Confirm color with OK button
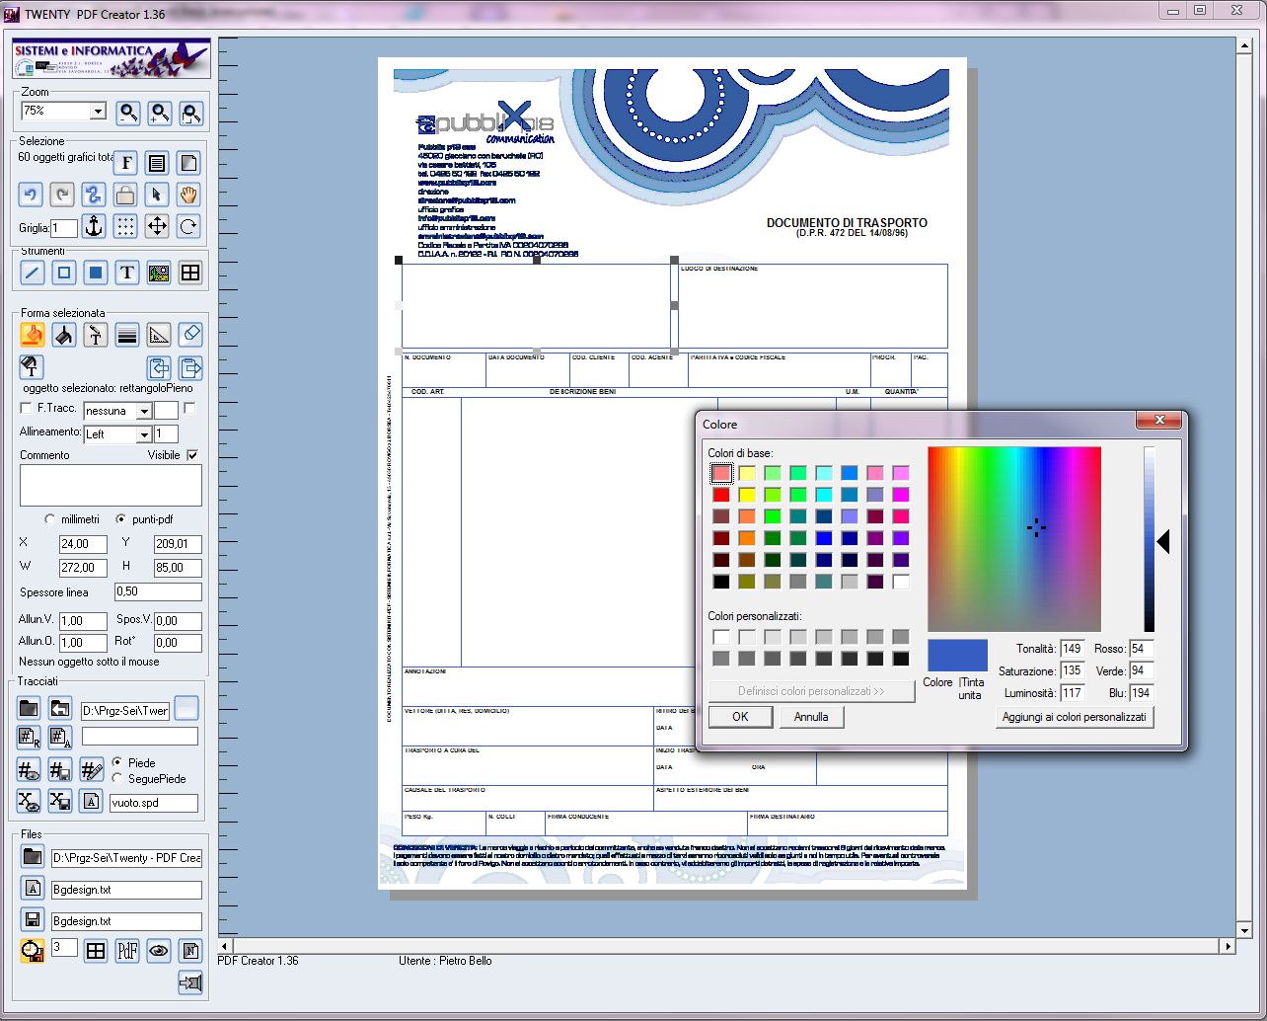The height and width of the screenshot is (1021, 1267). [740, 717]
